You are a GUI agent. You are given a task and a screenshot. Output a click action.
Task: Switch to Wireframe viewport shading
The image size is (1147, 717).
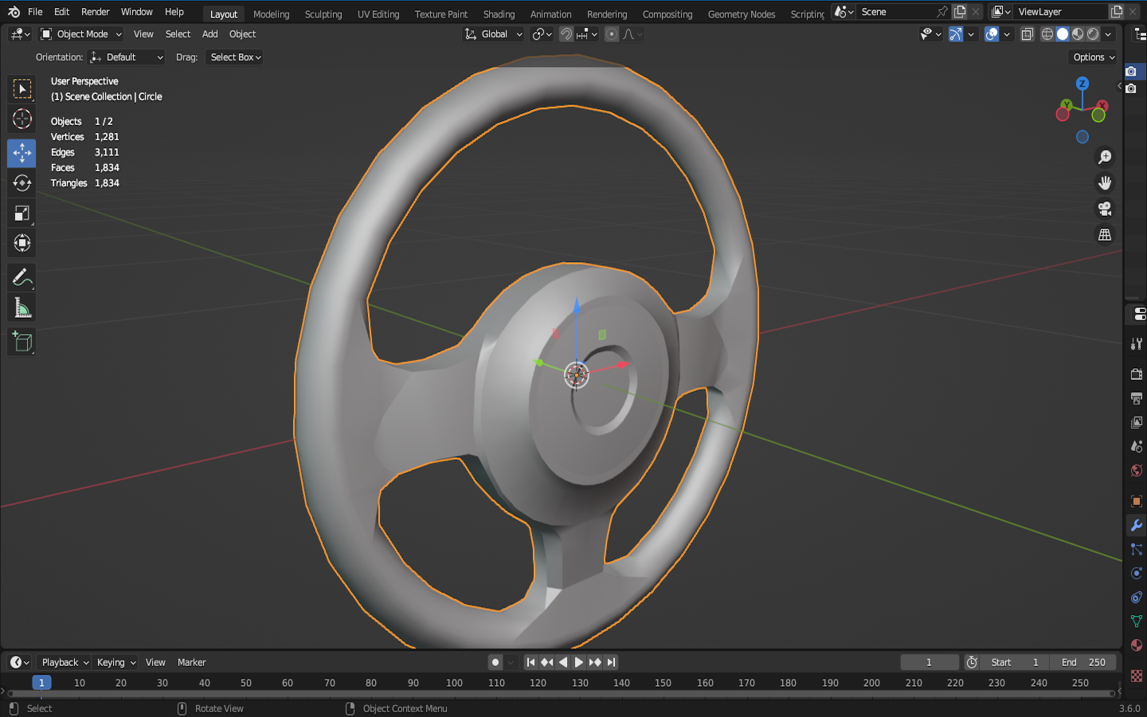click(1047, 34)
